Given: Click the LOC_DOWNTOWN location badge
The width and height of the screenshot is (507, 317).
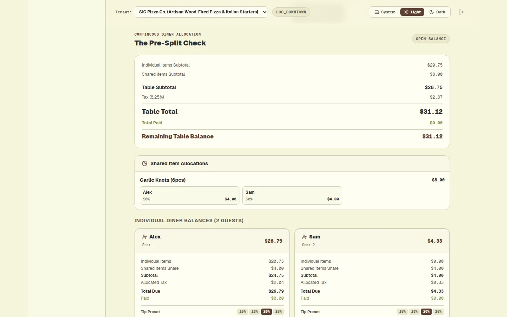Looking at the screenshot, I should pos(291,12).
